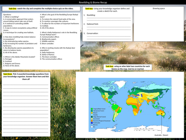Click the Australia - Desert label
The width and height of the screenshot is (186, 140).
(161, 135)
